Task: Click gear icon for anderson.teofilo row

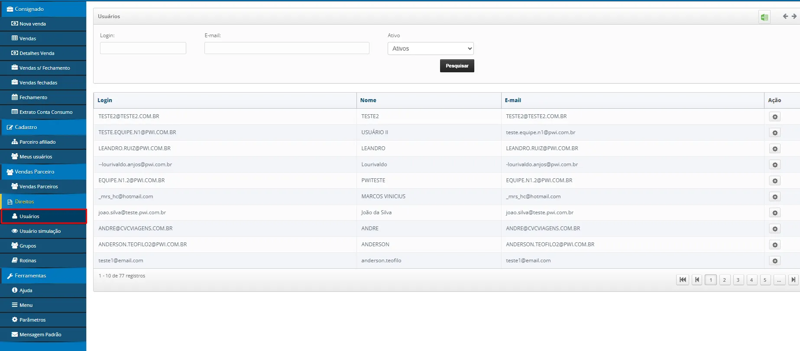Action: (775, 261)
